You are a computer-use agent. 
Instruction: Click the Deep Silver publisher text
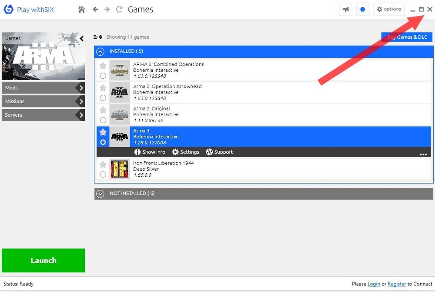[146, 169]
